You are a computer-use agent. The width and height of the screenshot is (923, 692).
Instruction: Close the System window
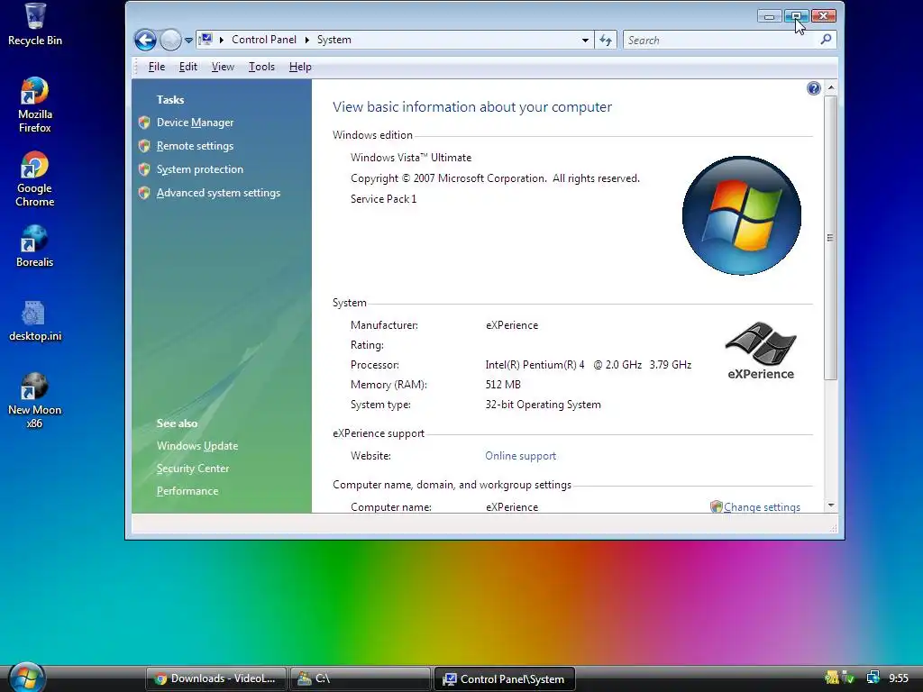coord(824,16)
